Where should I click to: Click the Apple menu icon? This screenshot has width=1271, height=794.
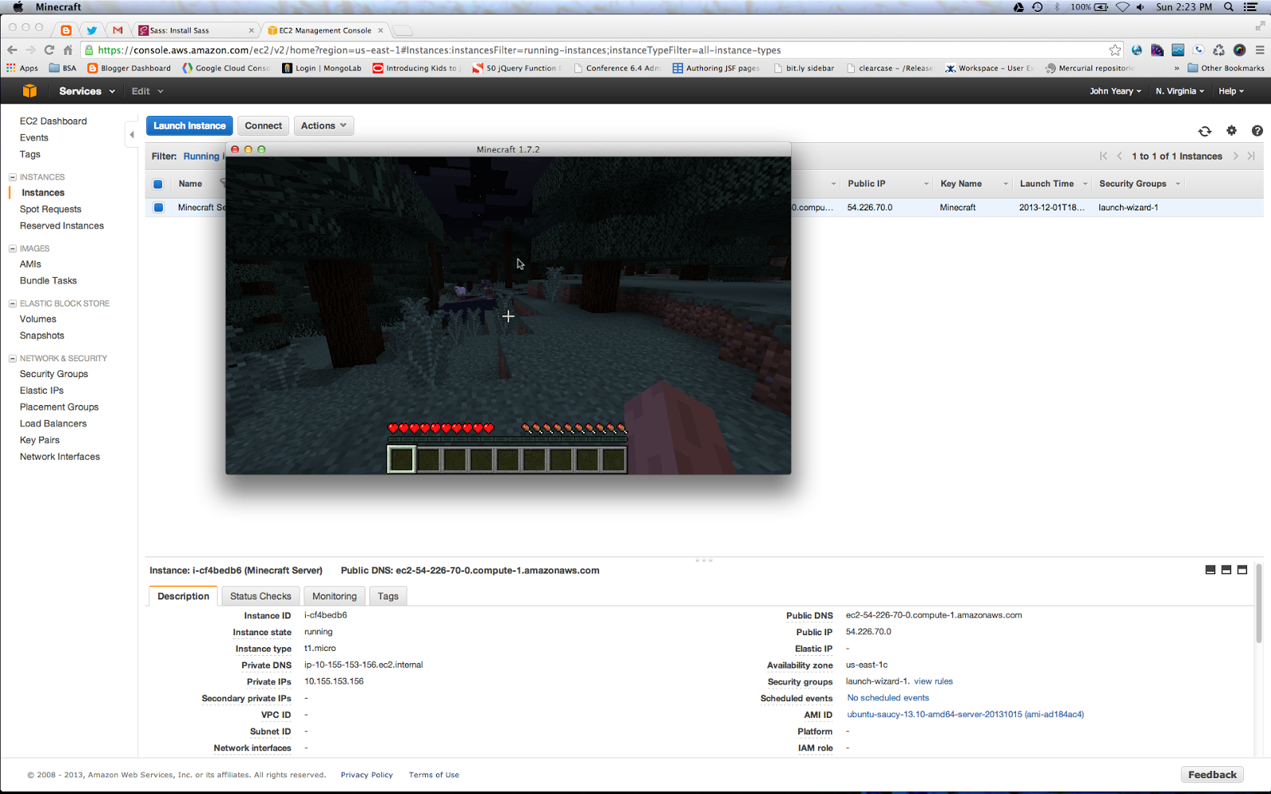click(x=17, y=7)
